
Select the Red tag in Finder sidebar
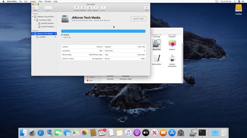(91, 80)
